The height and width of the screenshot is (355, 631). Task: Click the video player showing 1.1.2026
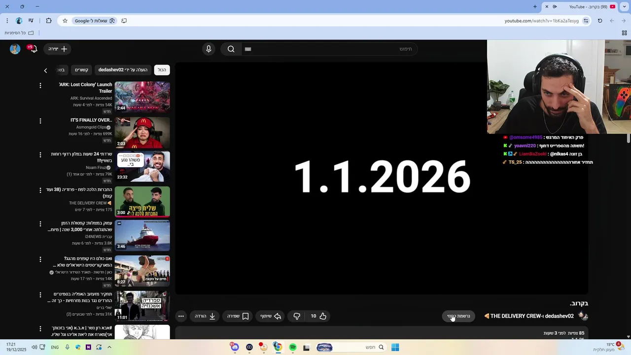click(x=382, y=178)
